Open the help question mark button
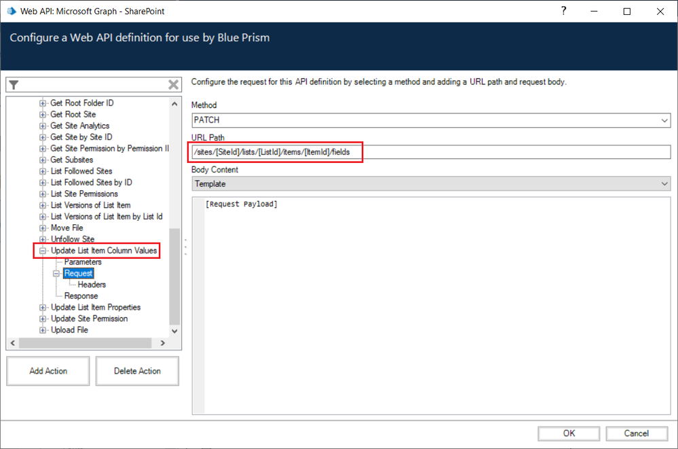The image size is (678, 449). (x=563, y=11)
